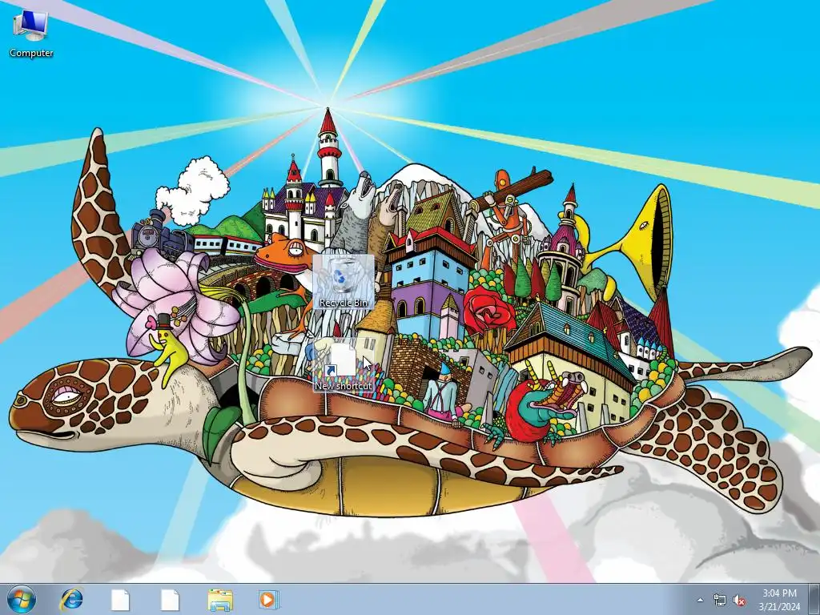820x615 pixels.
Task: Open the Windows Start menu
Action: click(22, 599)
